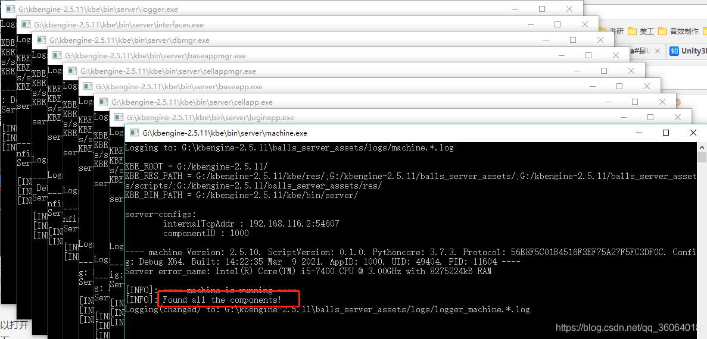The height and width of the screenshot is (339, 707).
Task: Minimize the cellappmgr.exe window
Action: [577, 71]
